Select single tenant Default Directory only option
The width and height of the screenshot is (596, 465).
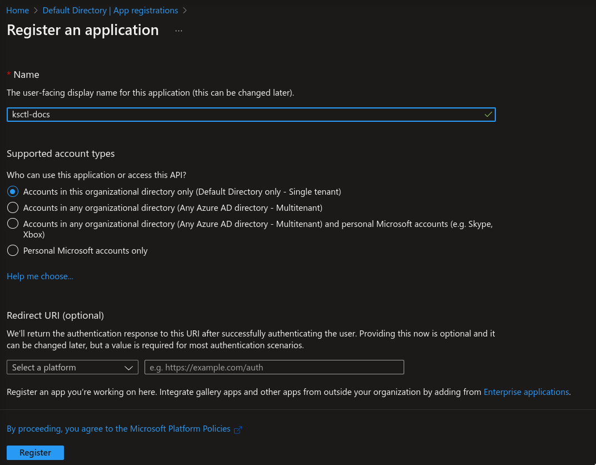13,191
